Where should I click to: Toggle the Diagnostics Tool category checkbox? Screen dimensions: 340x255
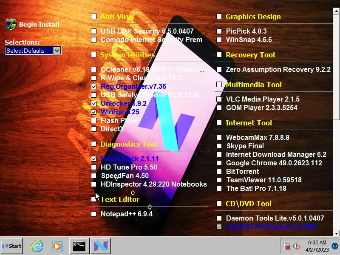coord(93,144)
